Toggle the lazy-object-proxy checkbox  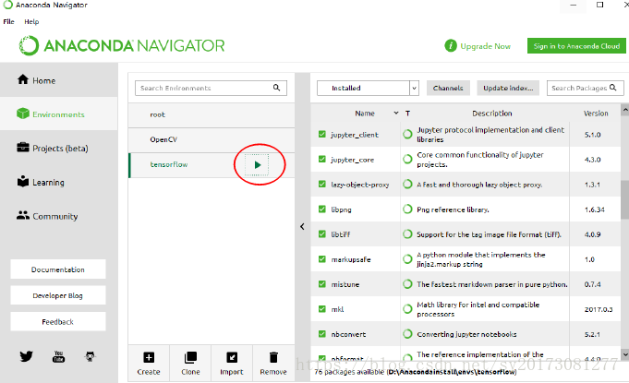pos(321,184)
